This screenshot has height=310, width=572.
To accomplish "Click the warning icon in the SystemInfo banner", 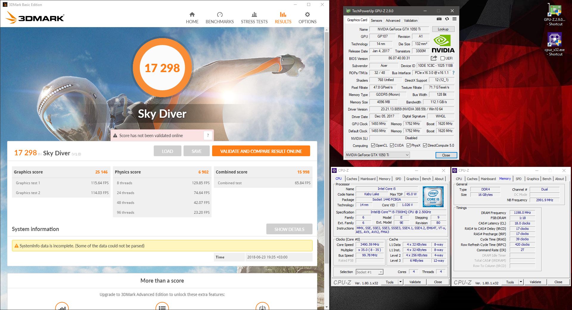I will click(x=17, y=246).
